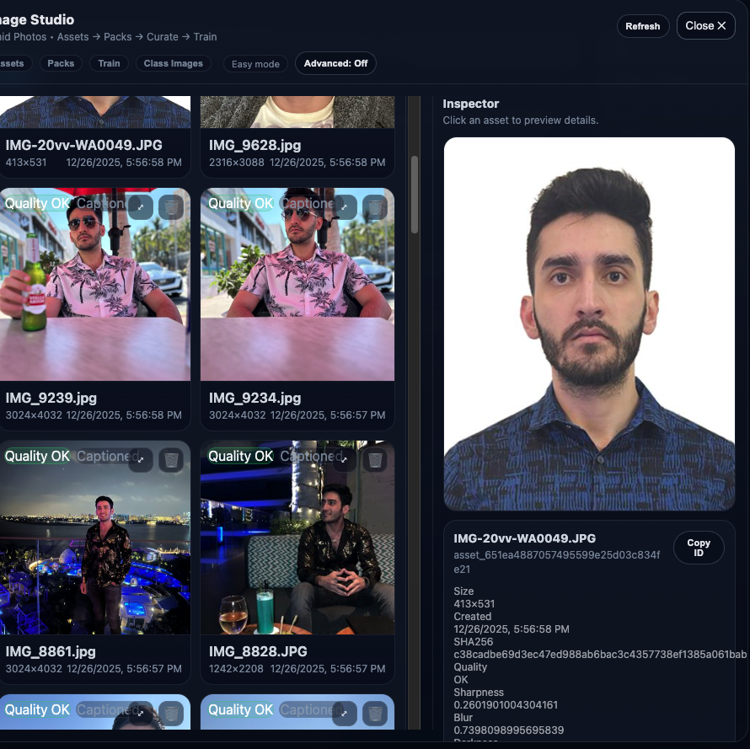Go to the Class Images tab
Screen dimensions: 750x749
tap(173, 64)
